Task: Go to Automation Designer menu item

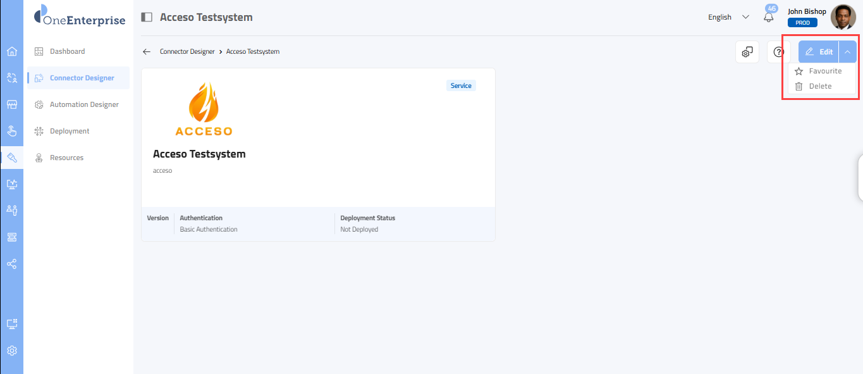Action: coord(84,104)
